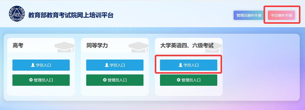Click the gear icon in 四、六级 管理员入口

178,80
